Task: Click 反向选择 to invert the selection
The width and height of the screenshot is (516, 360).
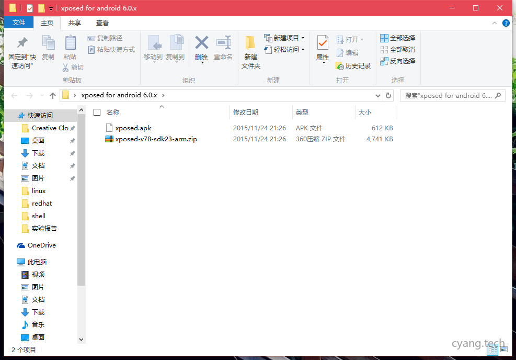Action: coord(398,62)
